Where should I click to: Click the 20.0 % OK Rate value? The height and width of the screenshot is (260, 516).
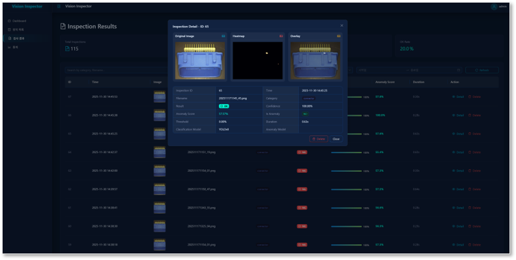click(x=407, y=49)
